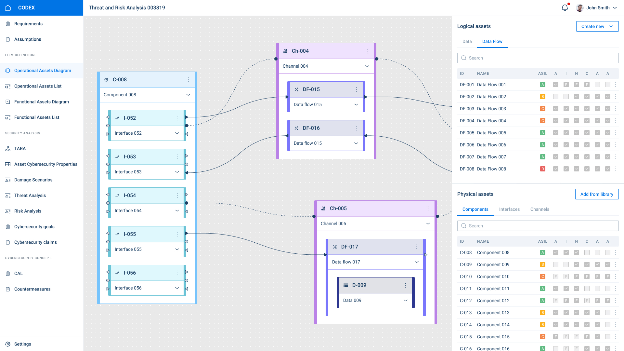Expand the Data 009 dropdown
624x351 pixels.
tap(406, 301)
